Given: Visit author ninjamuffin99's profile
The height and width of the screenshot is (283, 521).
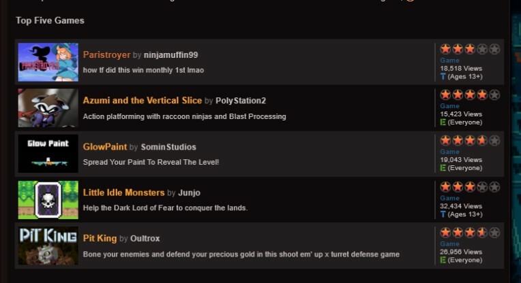Looking at the screenshot, I should point(170,54).
